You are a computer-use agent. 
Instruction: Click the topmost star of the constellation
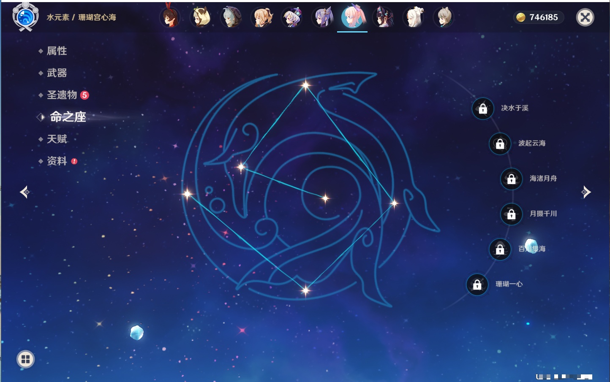click(305, 85)
